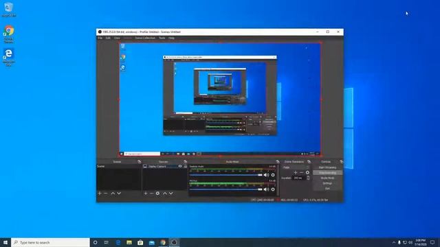
Task: Click the transition Duration input field
Action: tap(299, 178)
